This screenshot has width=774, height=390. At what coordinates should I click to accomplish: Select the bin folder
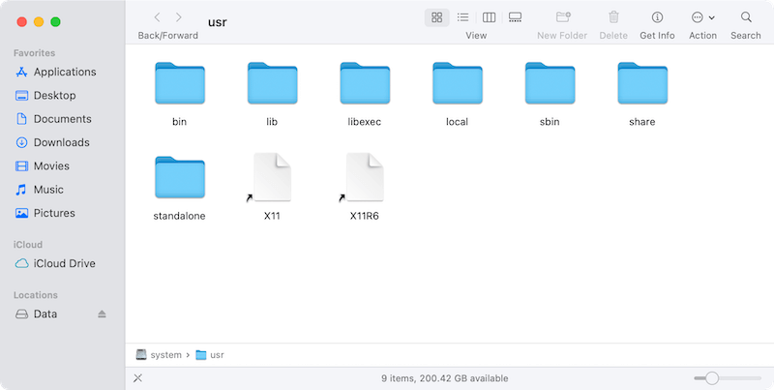(180, 83)
